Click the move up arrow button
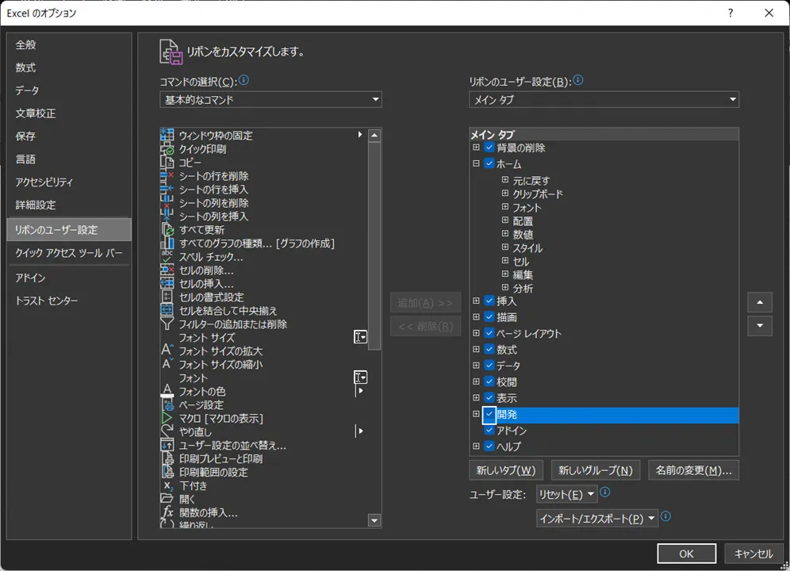Image resolution: width=790 pixels, height=571 pixels. pos(760,302)
